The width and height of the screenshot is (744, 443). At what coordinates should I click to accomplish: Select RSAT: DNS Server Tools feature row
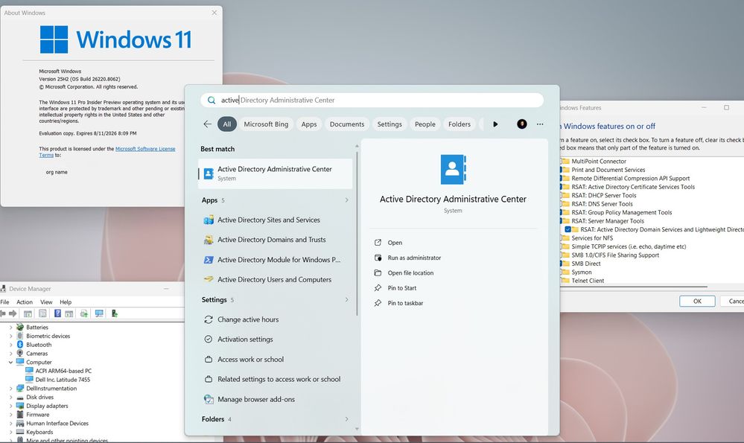click(x=602, y=204)
